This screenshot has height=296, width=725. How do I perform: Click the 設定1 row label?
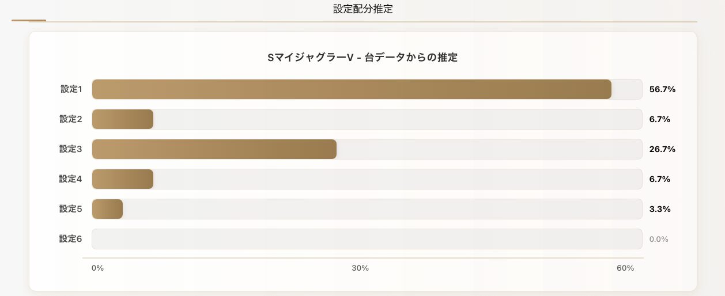[x=71, y=89]
